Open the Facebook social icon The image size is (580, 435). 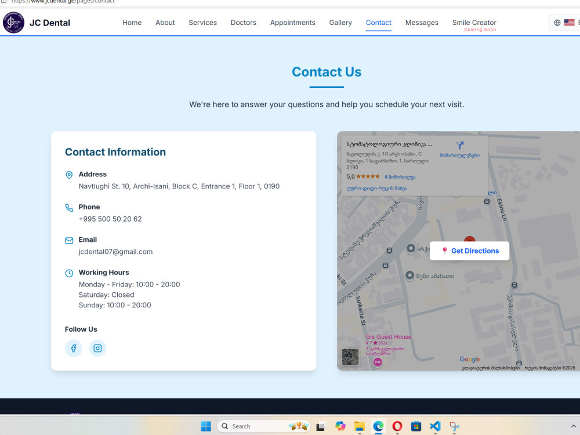74,348
